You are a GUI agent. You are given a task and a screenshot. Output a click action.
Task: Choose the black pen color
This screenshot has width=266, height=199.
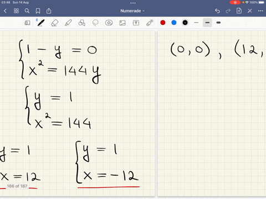[185, 23]
